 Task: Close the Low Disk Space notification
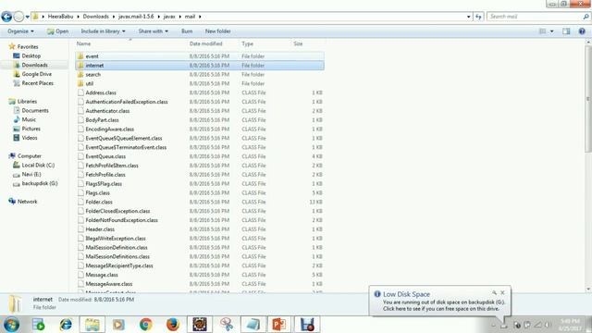(x=502, y=292)
